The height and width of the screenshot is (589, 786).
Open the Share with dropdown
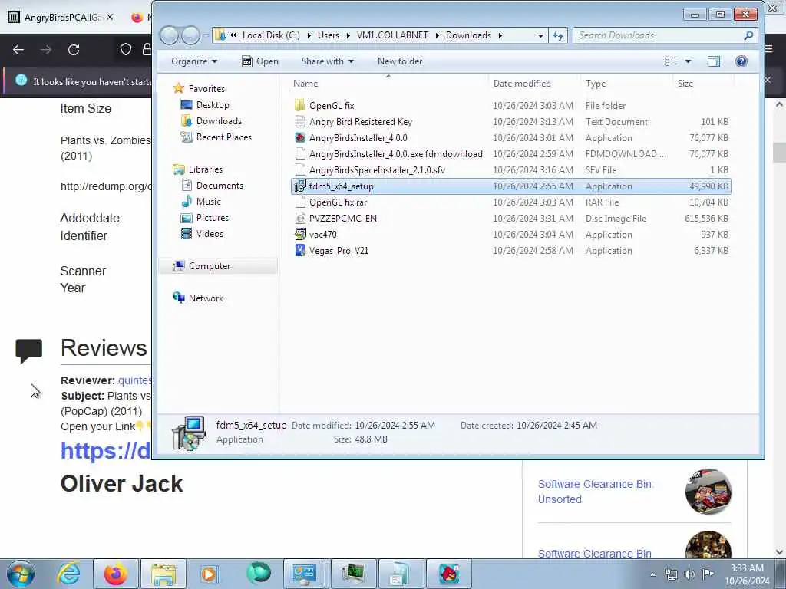pos(327,61)
